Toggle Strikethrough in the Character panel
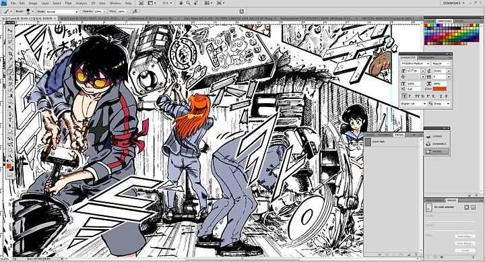The image size is (485, 262). (447, 96)
